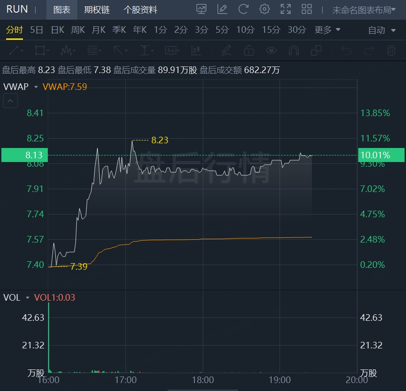Switch to the 个股资料 tab
406x391 pixels.
(x=140, y=10)
